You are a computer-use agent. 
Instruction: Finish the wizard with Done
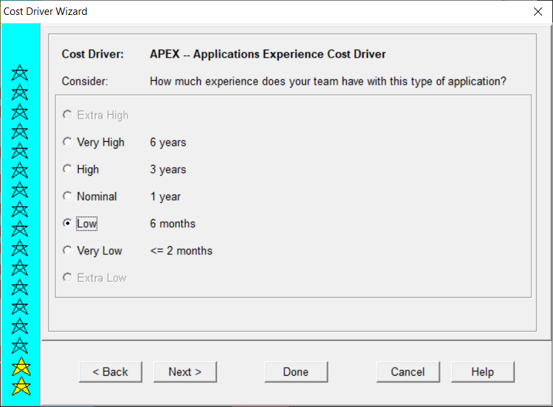click(x=296, y=372)
